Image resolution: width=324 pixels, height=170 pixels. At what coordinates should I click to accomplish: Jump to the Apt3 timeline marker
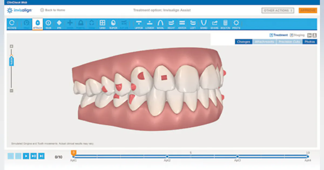[237, 157]
